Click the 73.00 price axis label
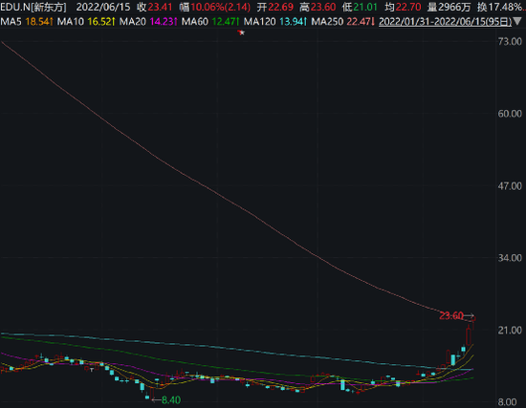The width and height of the screenshot is (526, 408). tap(510, 42)
